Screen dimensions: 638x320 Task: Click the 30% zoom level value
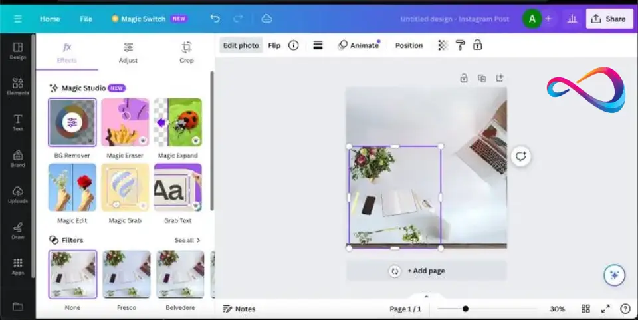(x=557, y=309)
